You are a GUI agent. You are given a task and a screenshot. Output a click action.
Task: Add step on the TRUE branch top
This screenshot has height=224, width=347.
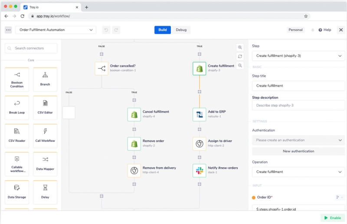click(200, 54)
